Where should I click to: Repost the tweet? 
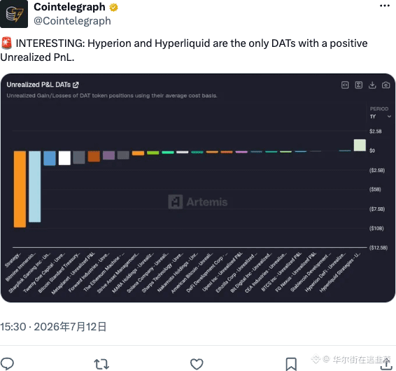point(101,364)
